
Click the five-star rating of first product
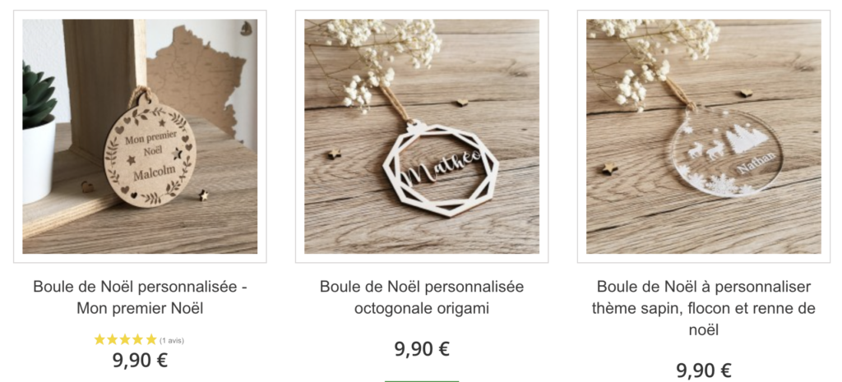[126, 339]
